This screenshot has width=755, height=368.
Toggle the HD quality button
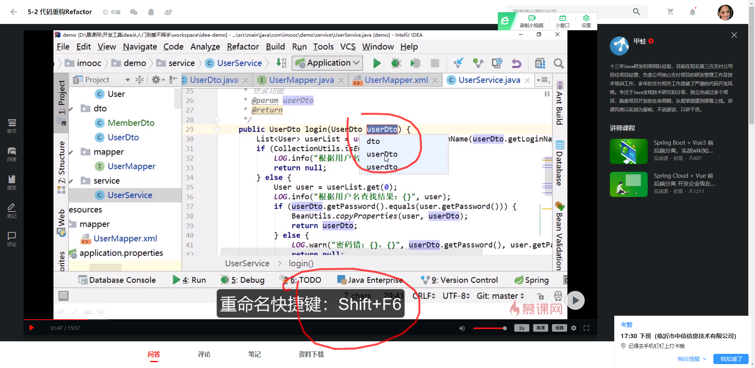point(541,328)
